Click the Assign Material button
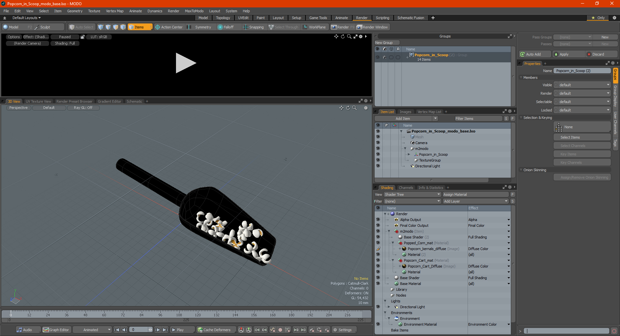 (x=476, y=194)
